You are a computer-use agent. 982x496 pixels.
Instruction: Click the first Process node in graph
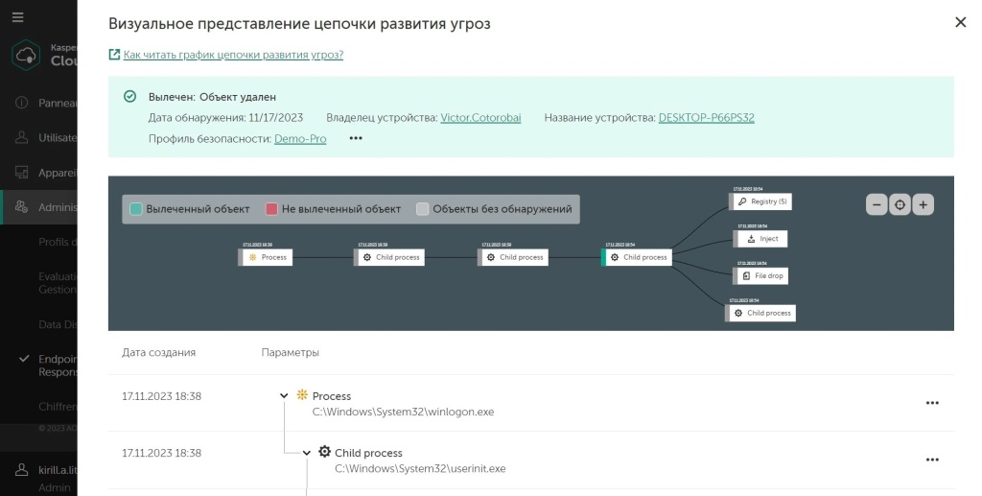[266, 257]
